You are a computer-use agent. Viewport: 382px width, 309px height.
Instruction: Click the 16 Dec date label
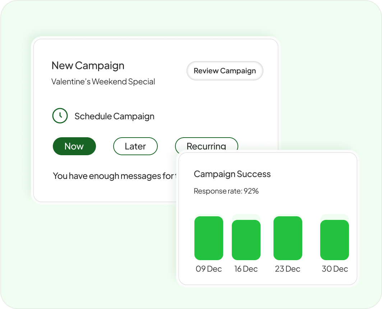tap(246, 269)
